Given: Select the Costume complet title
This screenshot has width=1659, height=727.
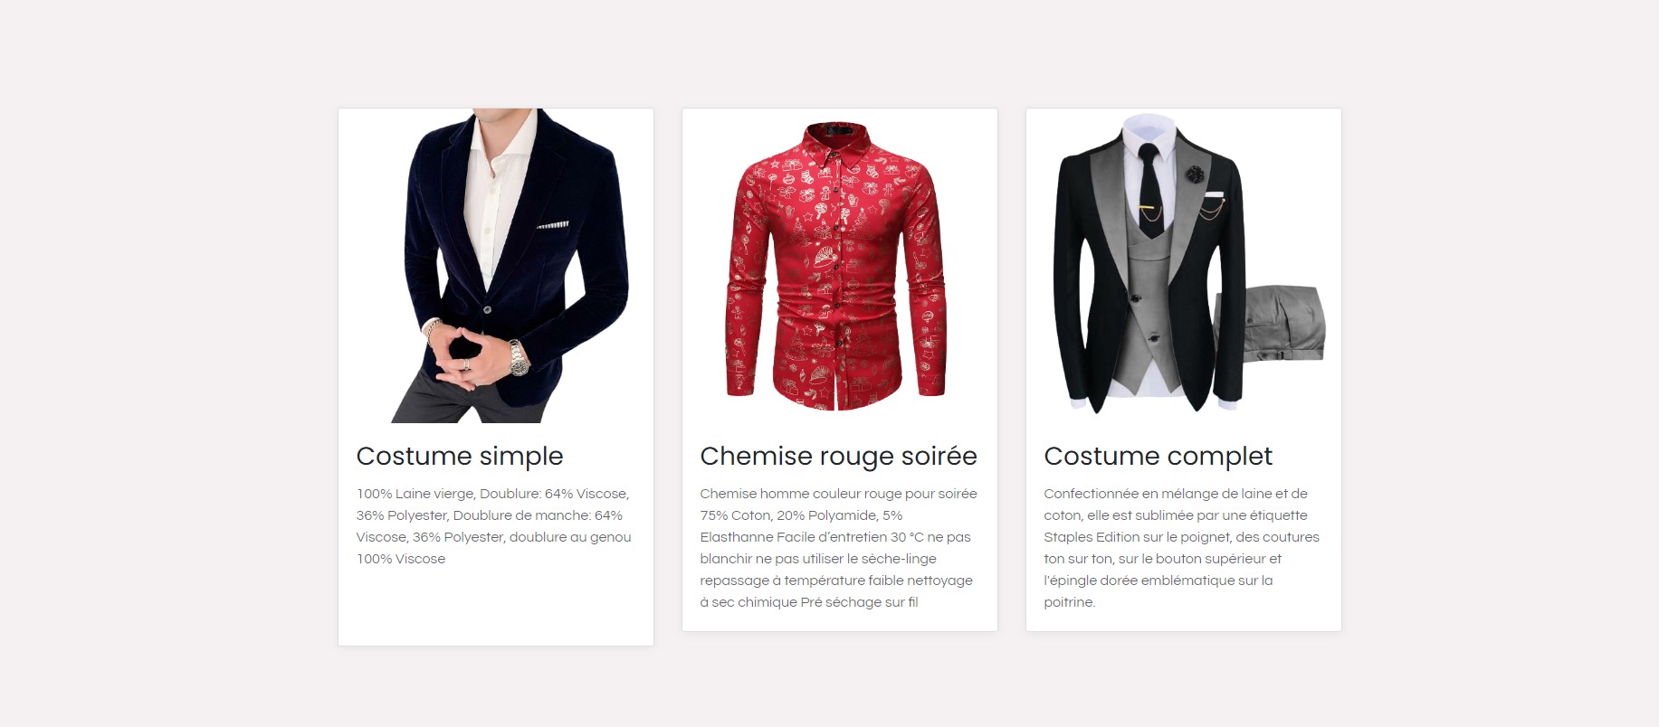Looking at the screenshot, I should (1158, 456).
